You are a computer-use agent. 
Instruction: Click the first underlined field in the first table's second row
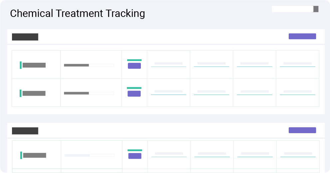(x=168, y=93)
